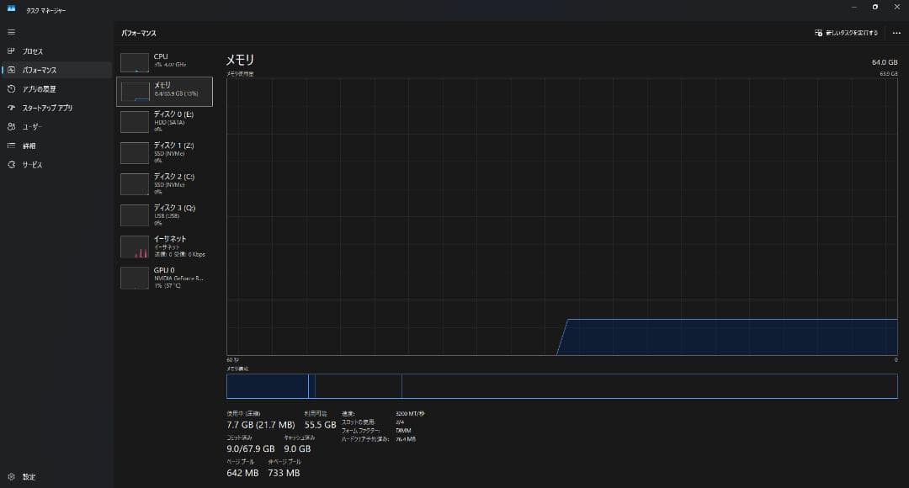Click the スタートアップ アプリ gauge icon
Screen dimensions: 909x488
pos(11,108)
